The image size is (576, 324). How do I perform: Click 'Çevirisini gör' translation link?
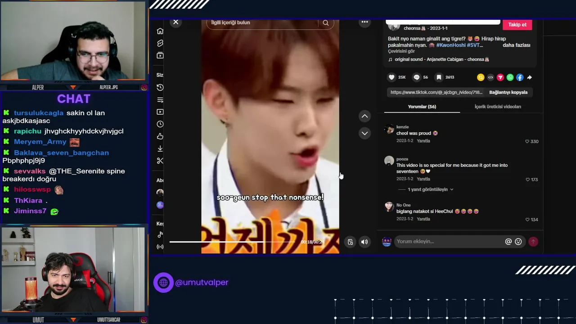coord(401,52)
